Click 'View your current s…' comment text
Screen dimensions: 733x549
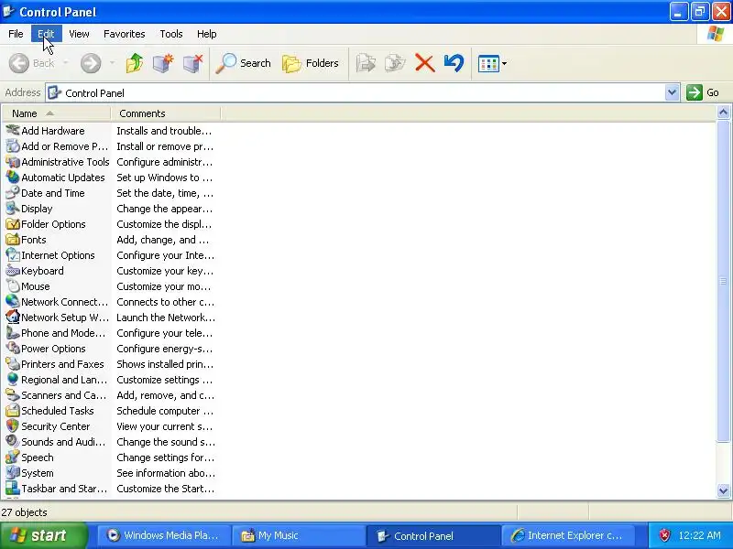coord(165,426)
